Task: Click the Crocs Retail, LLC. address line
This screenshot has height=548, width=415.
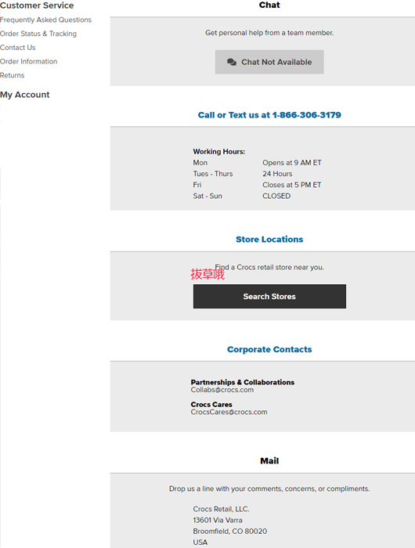Action: (221, 509)
